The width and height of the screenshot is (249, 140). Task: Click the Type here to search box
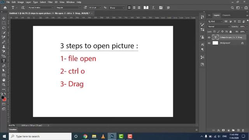(40, 136)
